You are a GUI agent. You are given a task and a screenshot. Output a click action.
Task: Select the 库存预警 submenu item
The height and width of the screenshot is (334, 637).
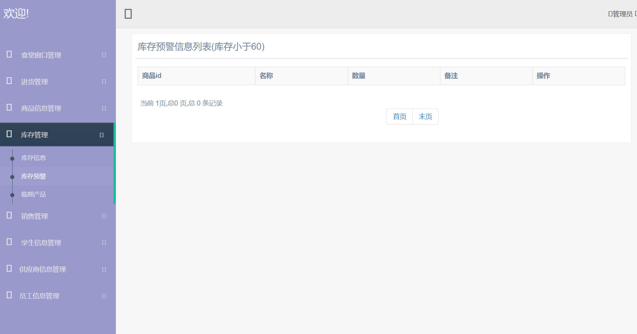[33, 176]
